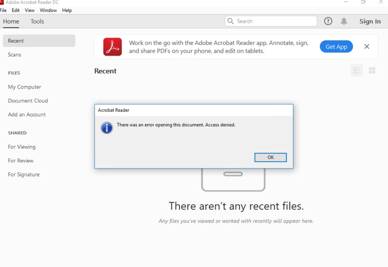Viewport: 388px width, 267px height.
Task: Click the Recent heading
Action: [105, 71]
